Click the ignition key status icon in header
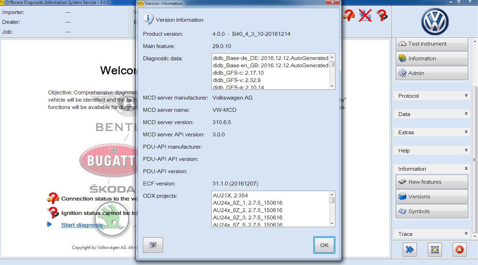The width and height of the screenshot is (478, 265). coord(382,15)
